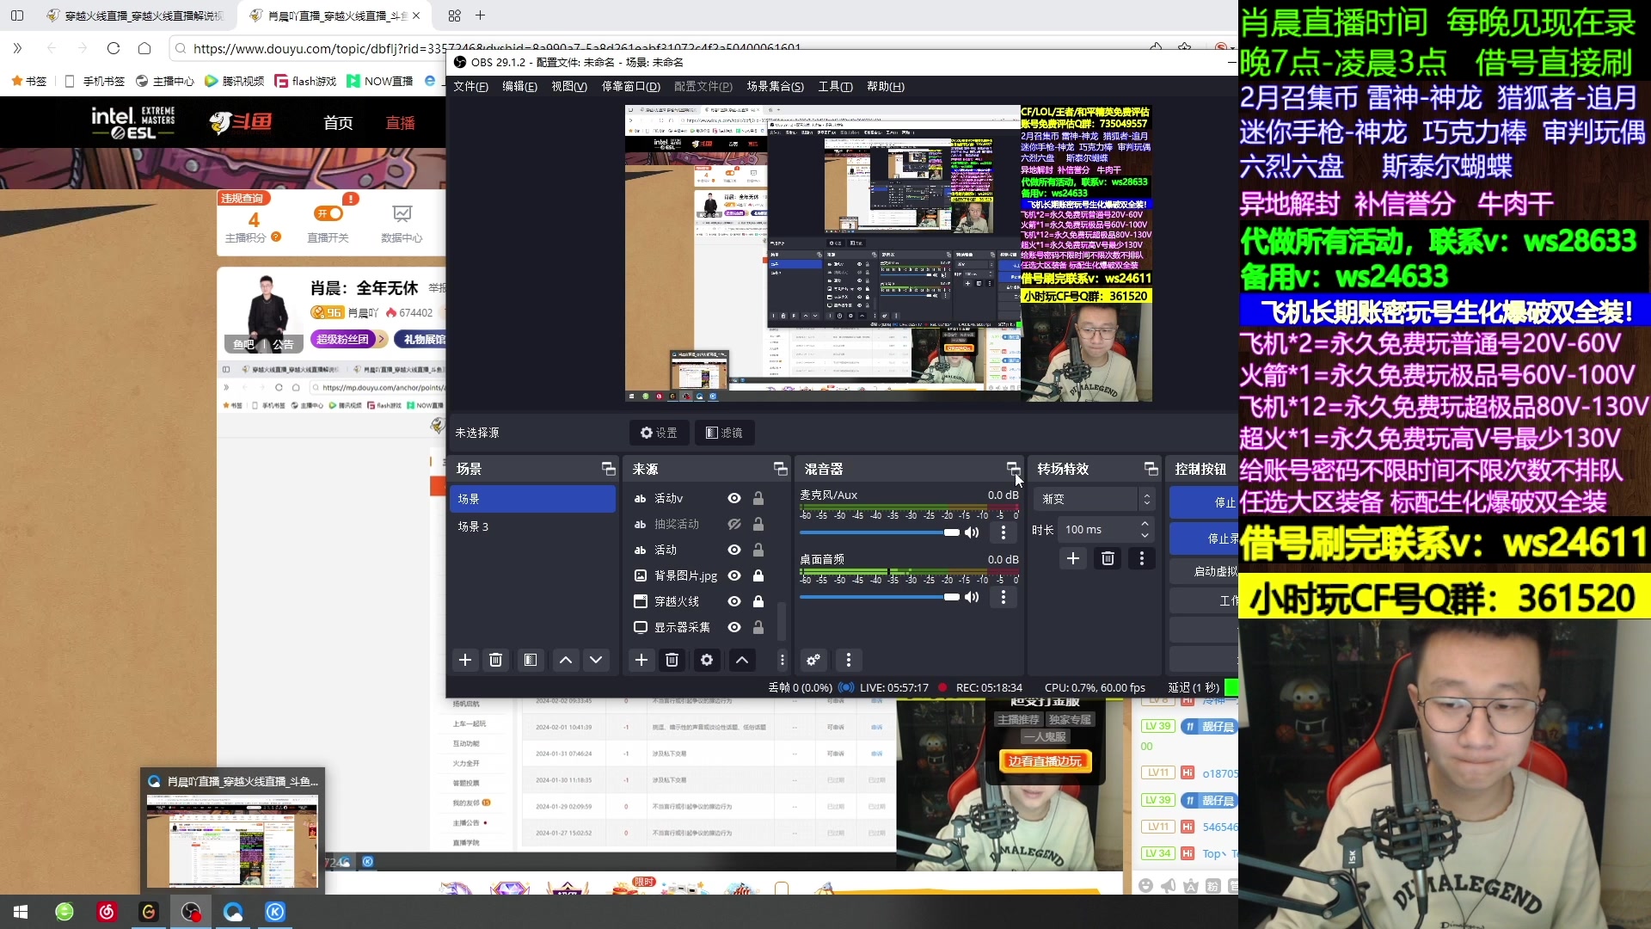The width and height of the screenshot is (1651, 929).
Task: Open NetEase Music from taskbar
Action: 107,912
